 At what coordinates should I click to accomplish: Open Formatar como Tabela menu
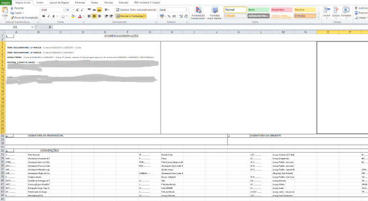[x=215, y=13]
